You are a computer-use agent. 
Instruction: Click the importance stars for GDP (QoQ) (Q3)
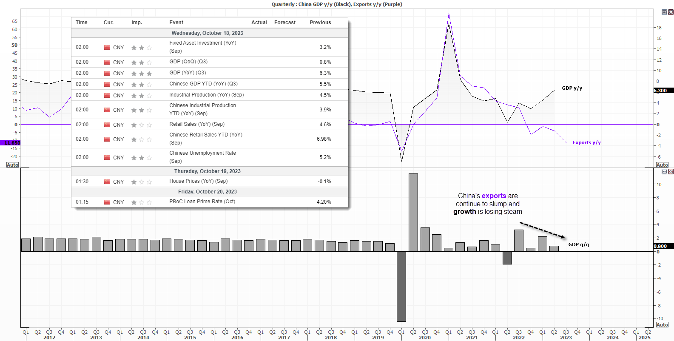pyautogui.click(x=141, y=63)
